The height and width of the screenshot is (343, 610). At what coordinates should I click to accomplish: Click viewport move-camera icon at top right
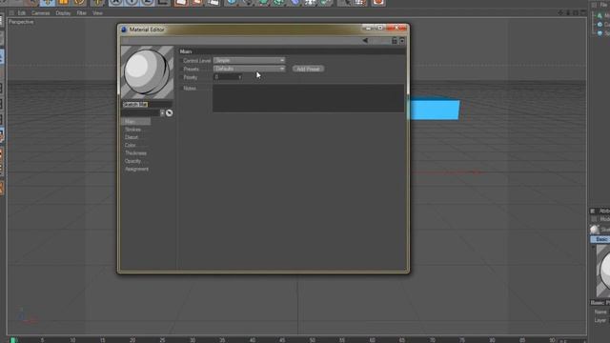[x=560, y=12]
